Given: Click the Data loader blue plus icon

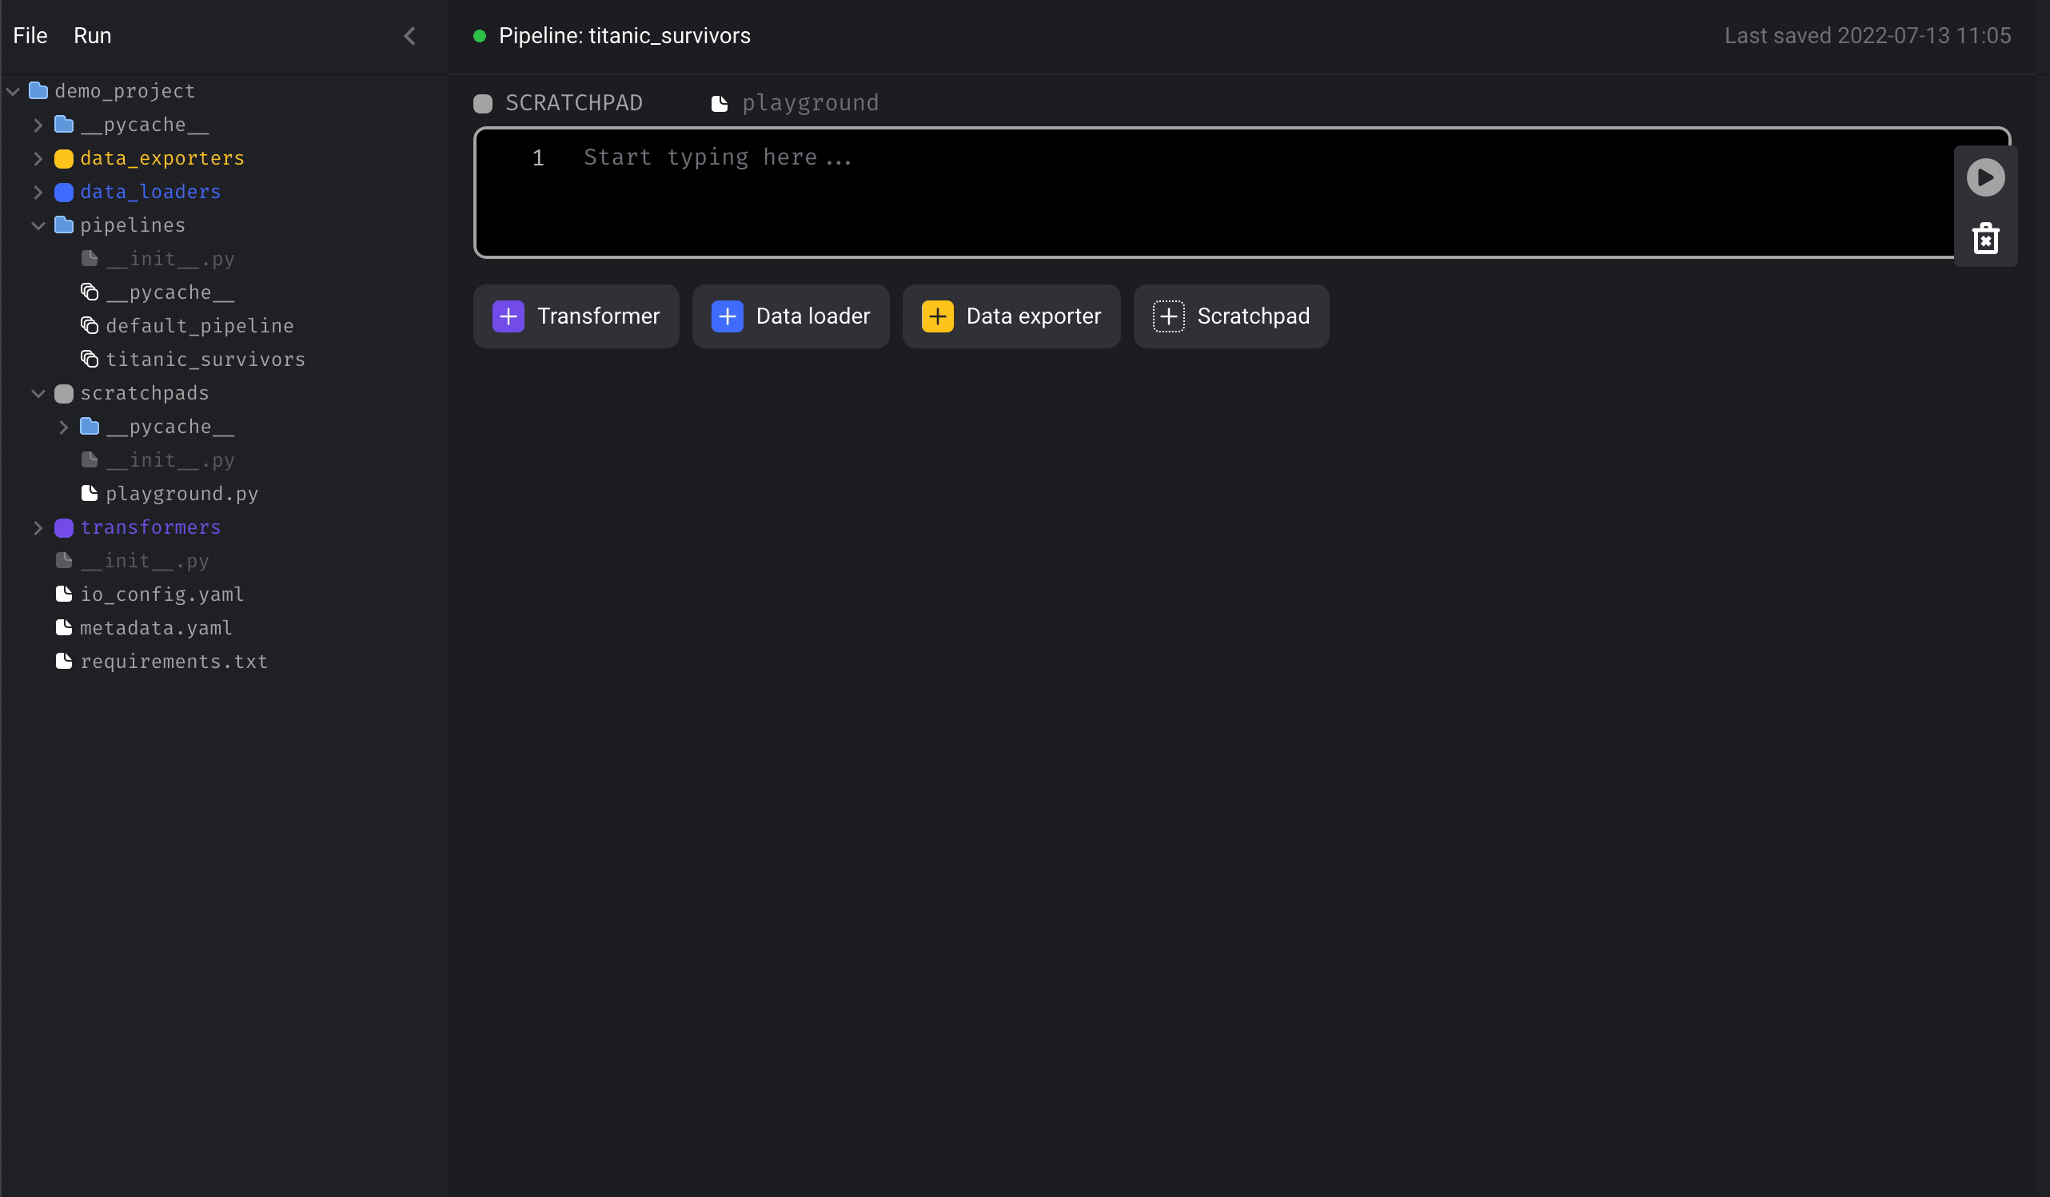Looking at the screenshot, I should [x=727, y=316].
